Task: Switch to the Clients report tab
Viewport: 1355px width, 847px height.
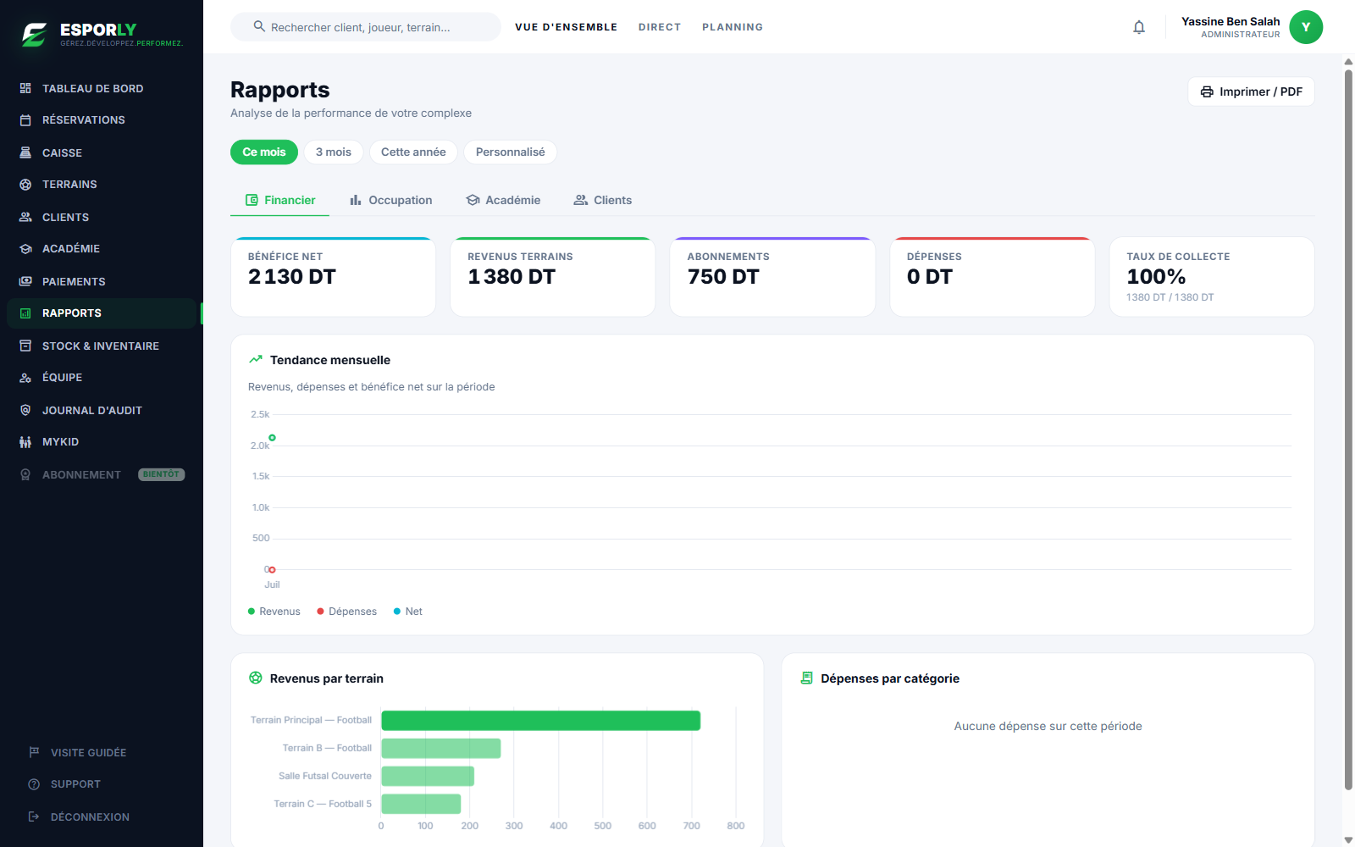Action: pyautogui.click(x=603, y=200)
